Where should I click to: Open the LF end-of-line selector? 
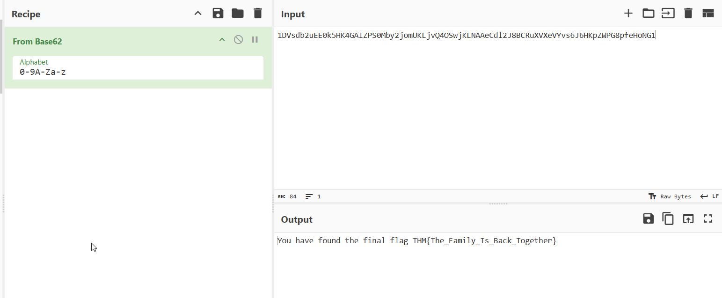[709, 196]
